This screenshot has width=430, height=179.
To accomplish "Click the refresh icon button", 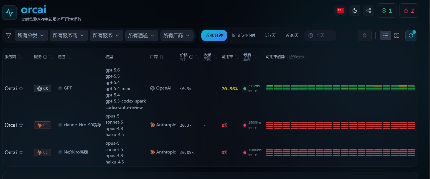I will pyautogui.click(x=411, y=35).
